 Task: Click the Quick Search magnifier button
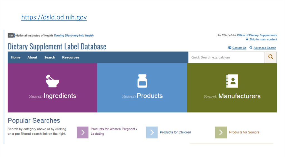click(271, 57)
